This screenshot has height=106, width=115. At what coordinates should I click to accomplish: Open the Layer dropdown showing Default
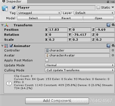click(x=94, y=13)
